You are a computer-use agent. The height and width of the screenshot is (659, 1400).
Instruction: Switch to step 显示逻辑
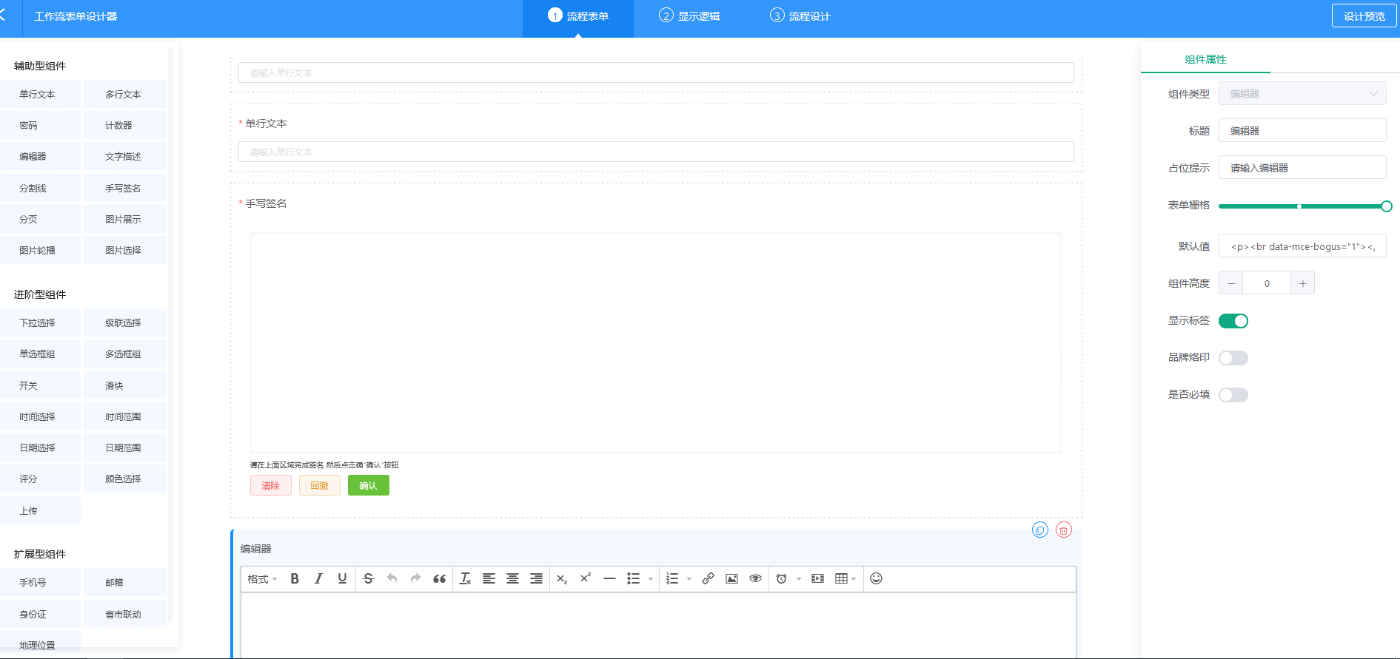[x=689, y=16]
